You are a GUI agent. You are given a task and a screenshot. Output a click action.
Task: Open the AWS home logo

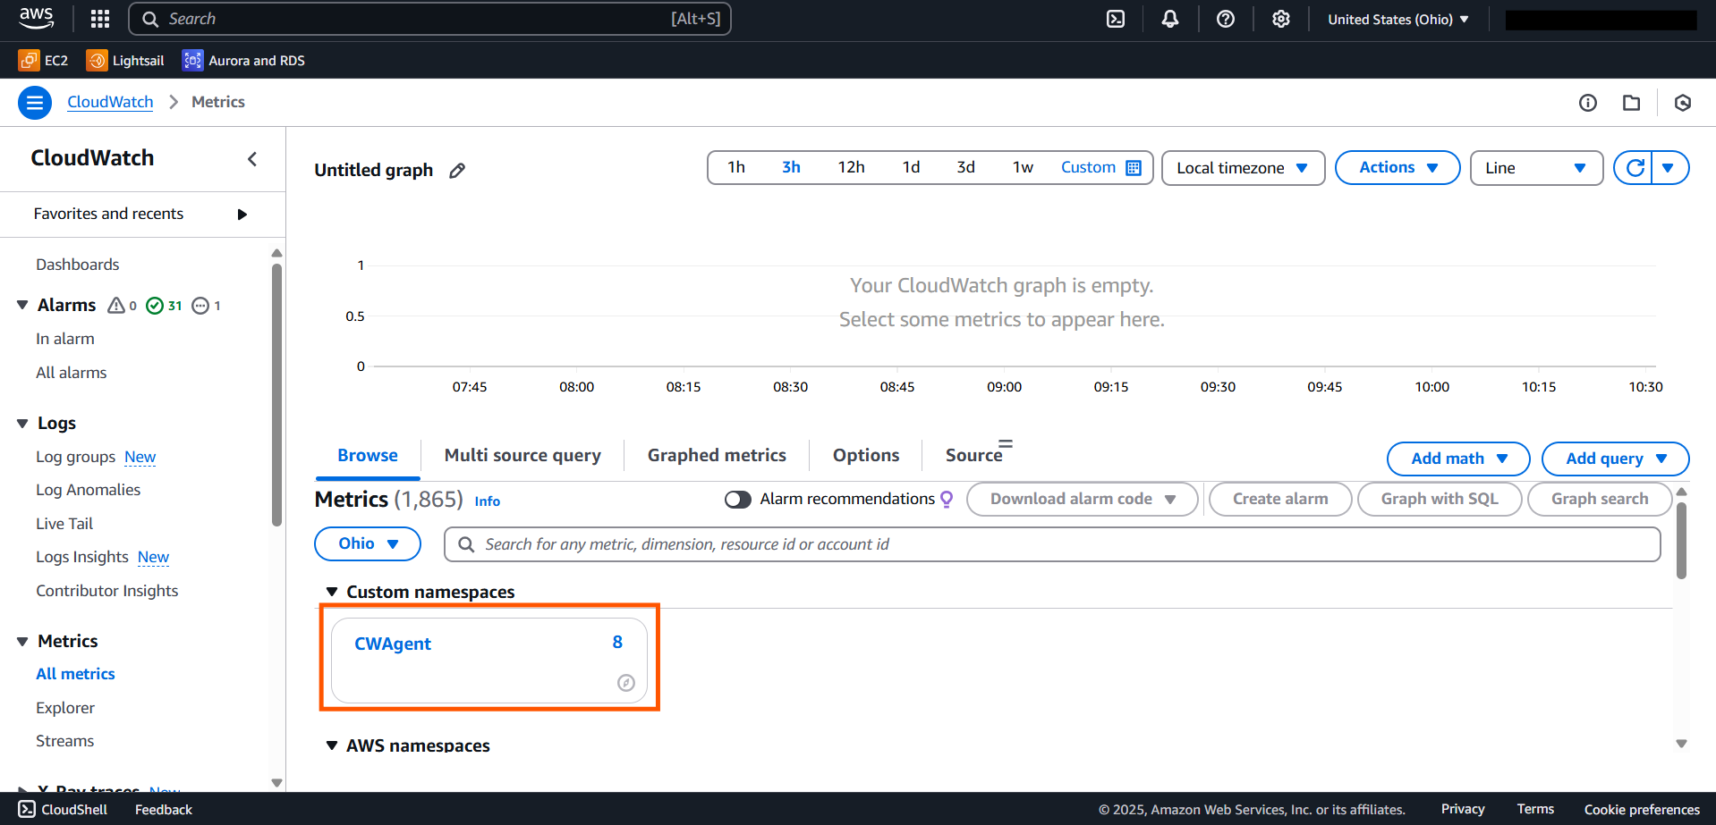(x=36, y=19)
